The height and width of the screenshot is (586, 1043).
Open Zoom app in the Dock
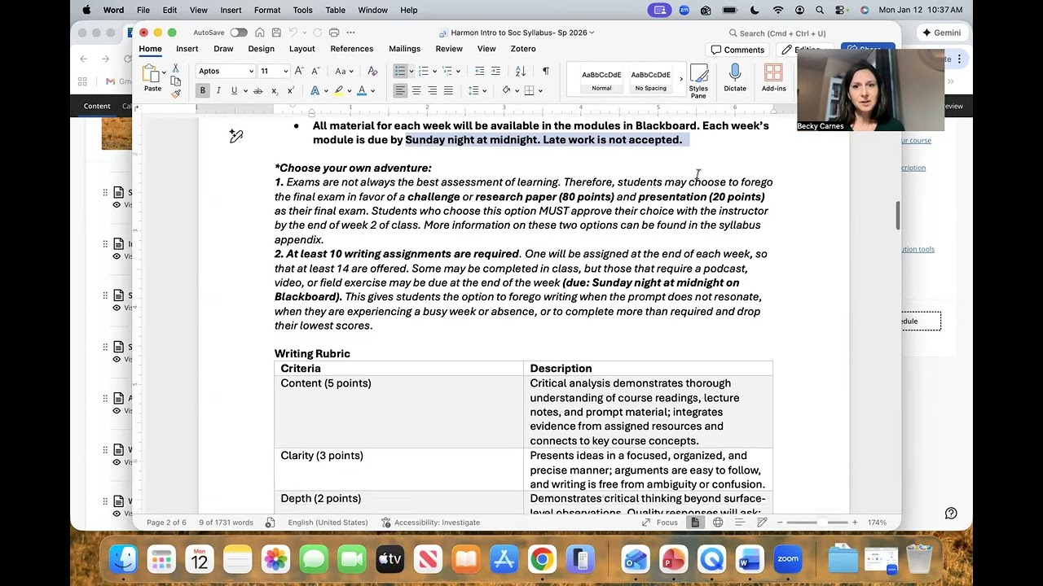[x=787, y=559]
